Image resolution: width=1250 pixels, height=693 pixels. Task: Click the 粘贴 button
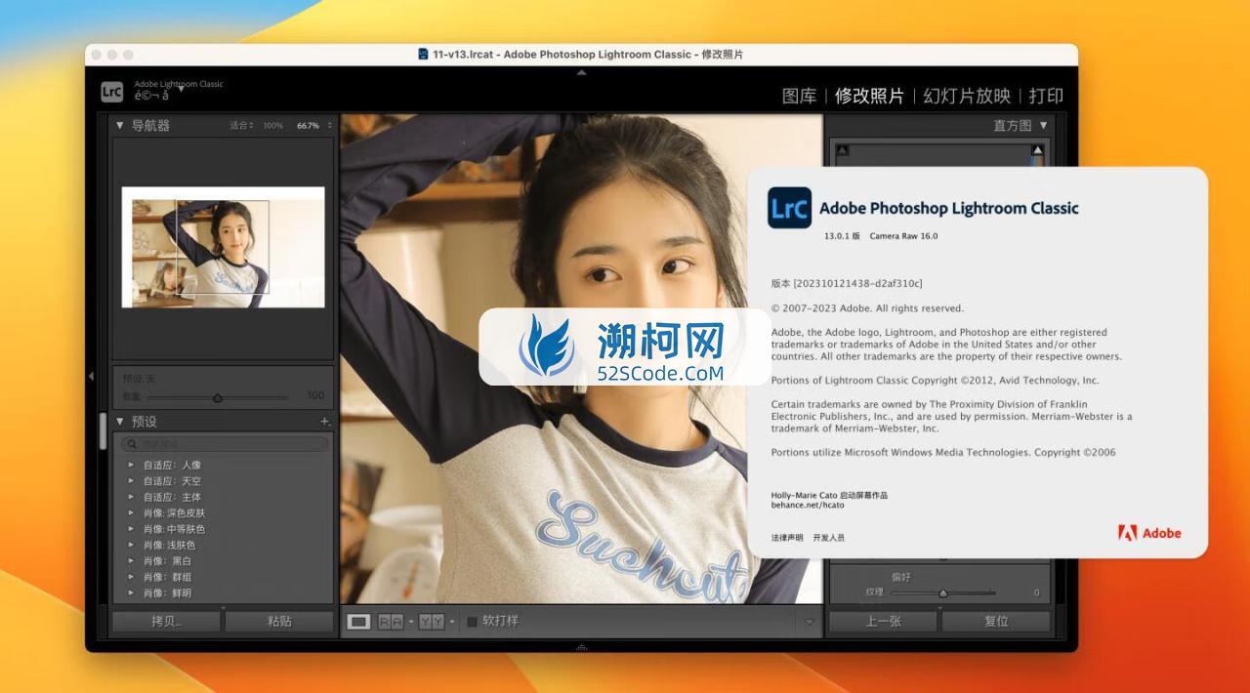[x=279, y=621]
